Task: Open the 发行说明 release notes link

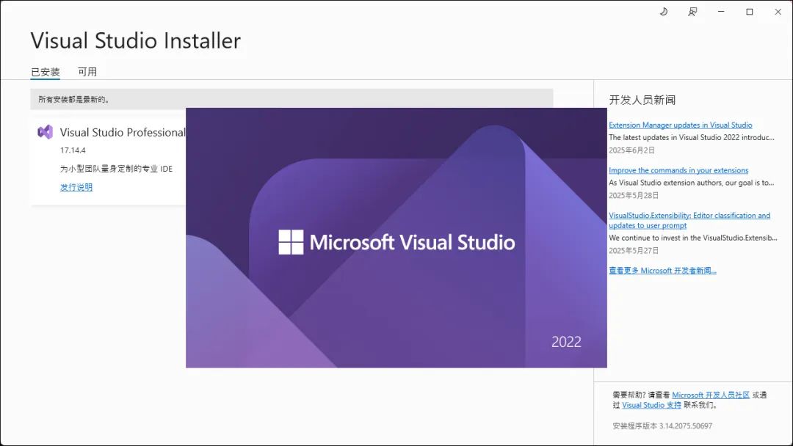Action: tap(76, 187)
